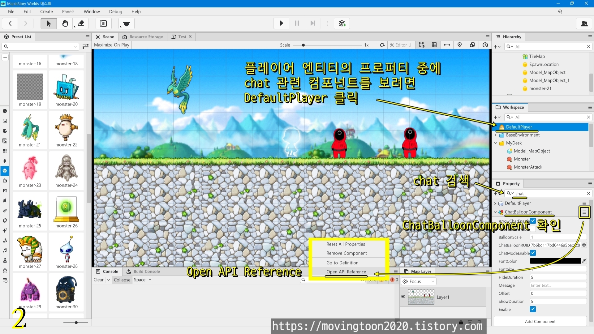Switch to the Resource Storage tab
Screen dimensions: 594x334
(143, 37)
